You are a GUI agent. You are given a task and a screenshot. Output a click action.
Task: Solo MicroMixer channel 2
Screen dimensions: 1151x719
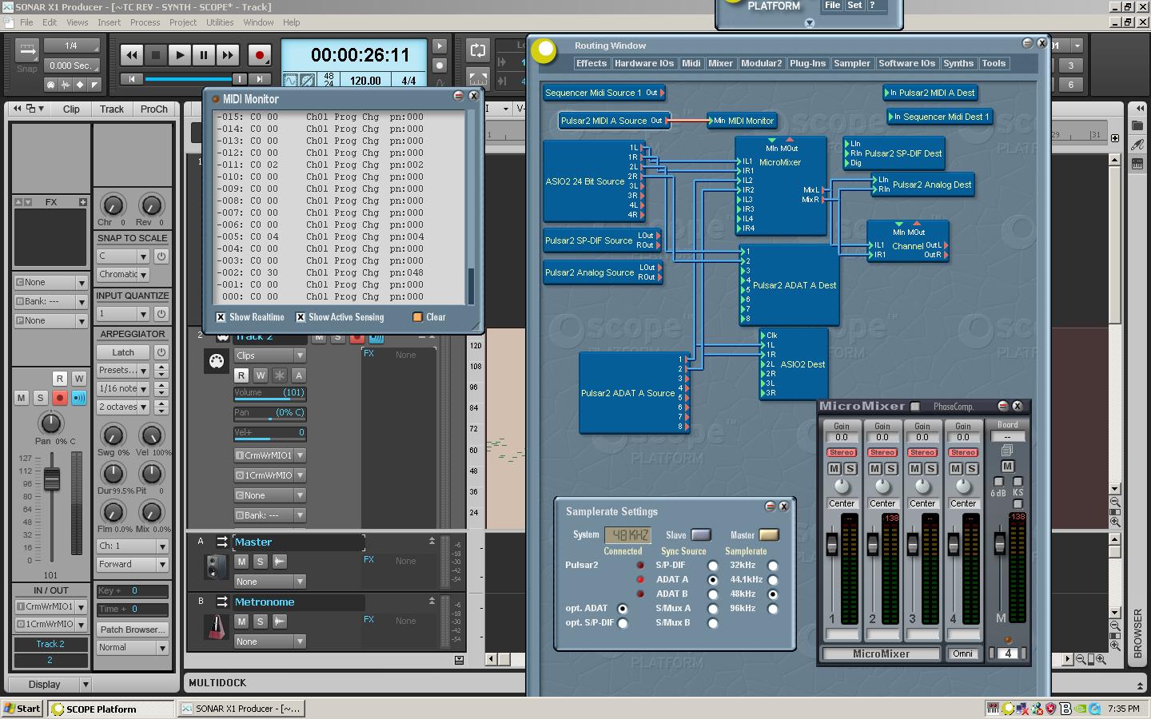coord(890,469)
